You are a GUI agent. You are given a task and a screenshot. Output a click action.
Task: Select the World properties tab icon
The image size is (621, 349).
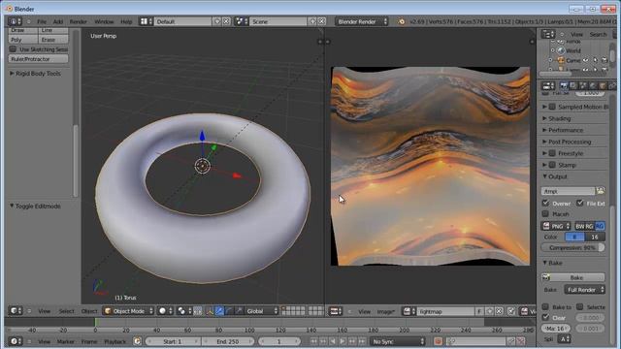tap(593, 85)
